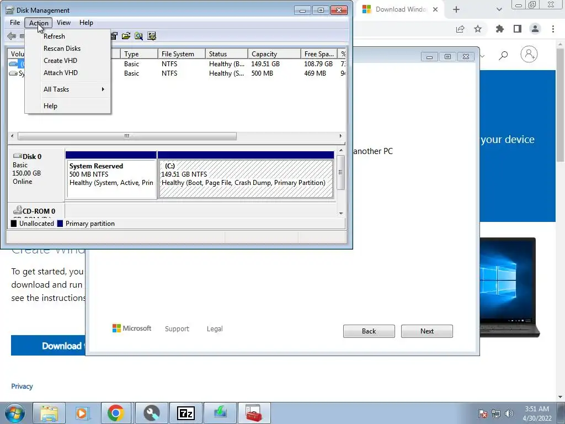
Task: Open the Help menu in Disk Management menu bar
Action: (86, 23)
